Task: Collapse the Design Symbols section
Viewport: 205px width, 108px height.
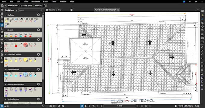Action: click(6, 99)
